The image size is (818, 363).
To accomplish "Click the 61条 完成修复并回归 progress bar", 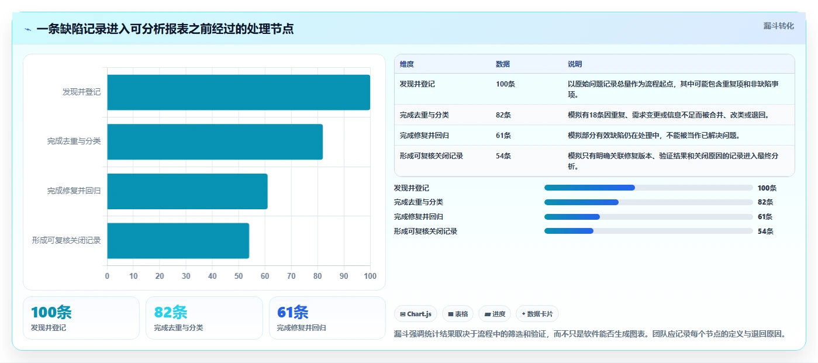I will click(648, 217).
